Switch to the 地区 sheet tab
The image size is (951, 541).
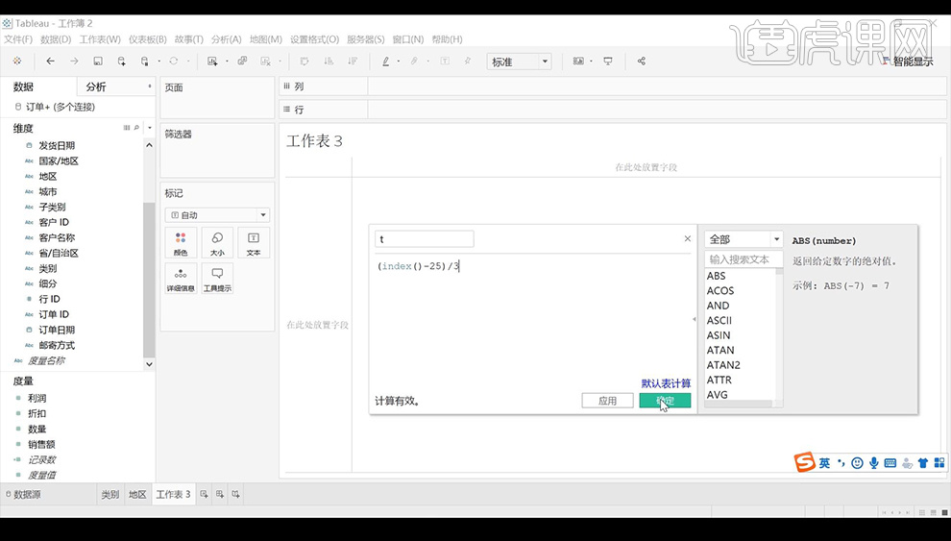[x=137, y=494]
